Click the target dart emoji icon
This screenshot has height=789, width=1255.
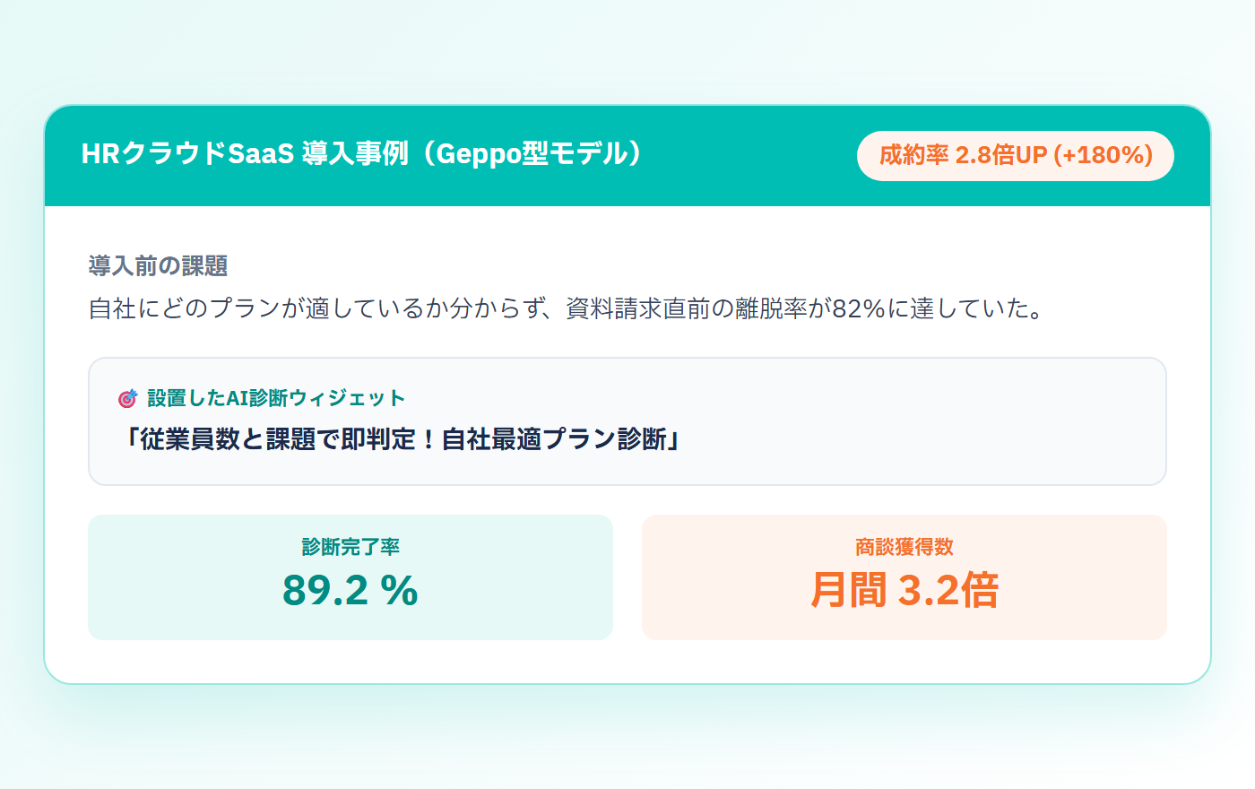pyautogui.click(x=127, y=398)
